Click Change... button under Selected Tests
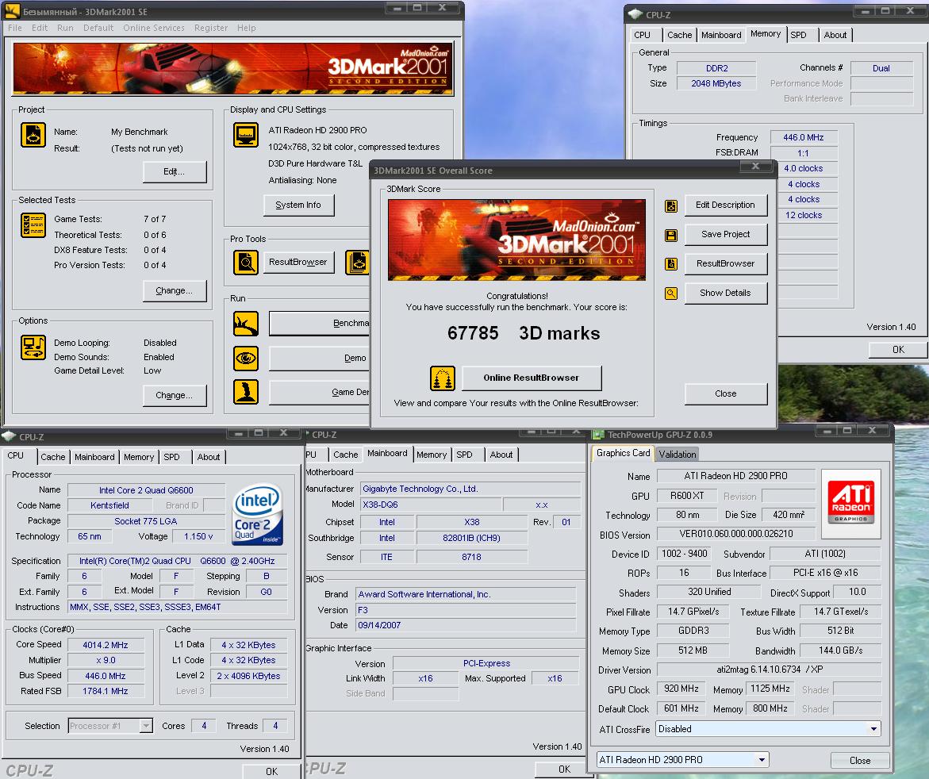 (175, 291)
